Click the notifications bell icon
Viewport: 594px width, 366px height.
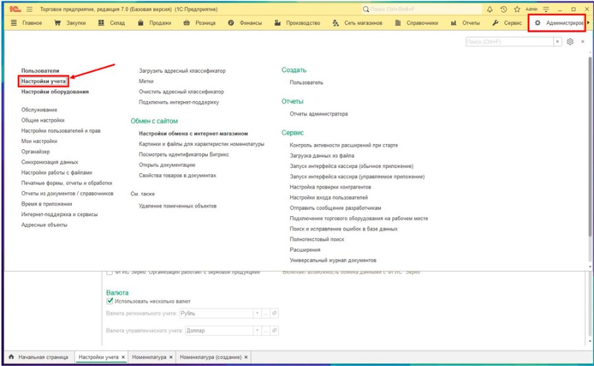[490, 9]
